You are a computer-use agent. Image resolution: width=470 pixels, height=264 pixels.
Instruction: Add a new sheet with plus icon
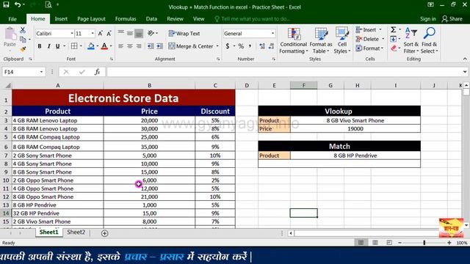point(104,233)
